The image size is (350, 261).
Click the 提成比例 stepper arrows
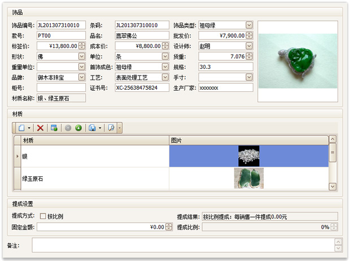(334, 227)
